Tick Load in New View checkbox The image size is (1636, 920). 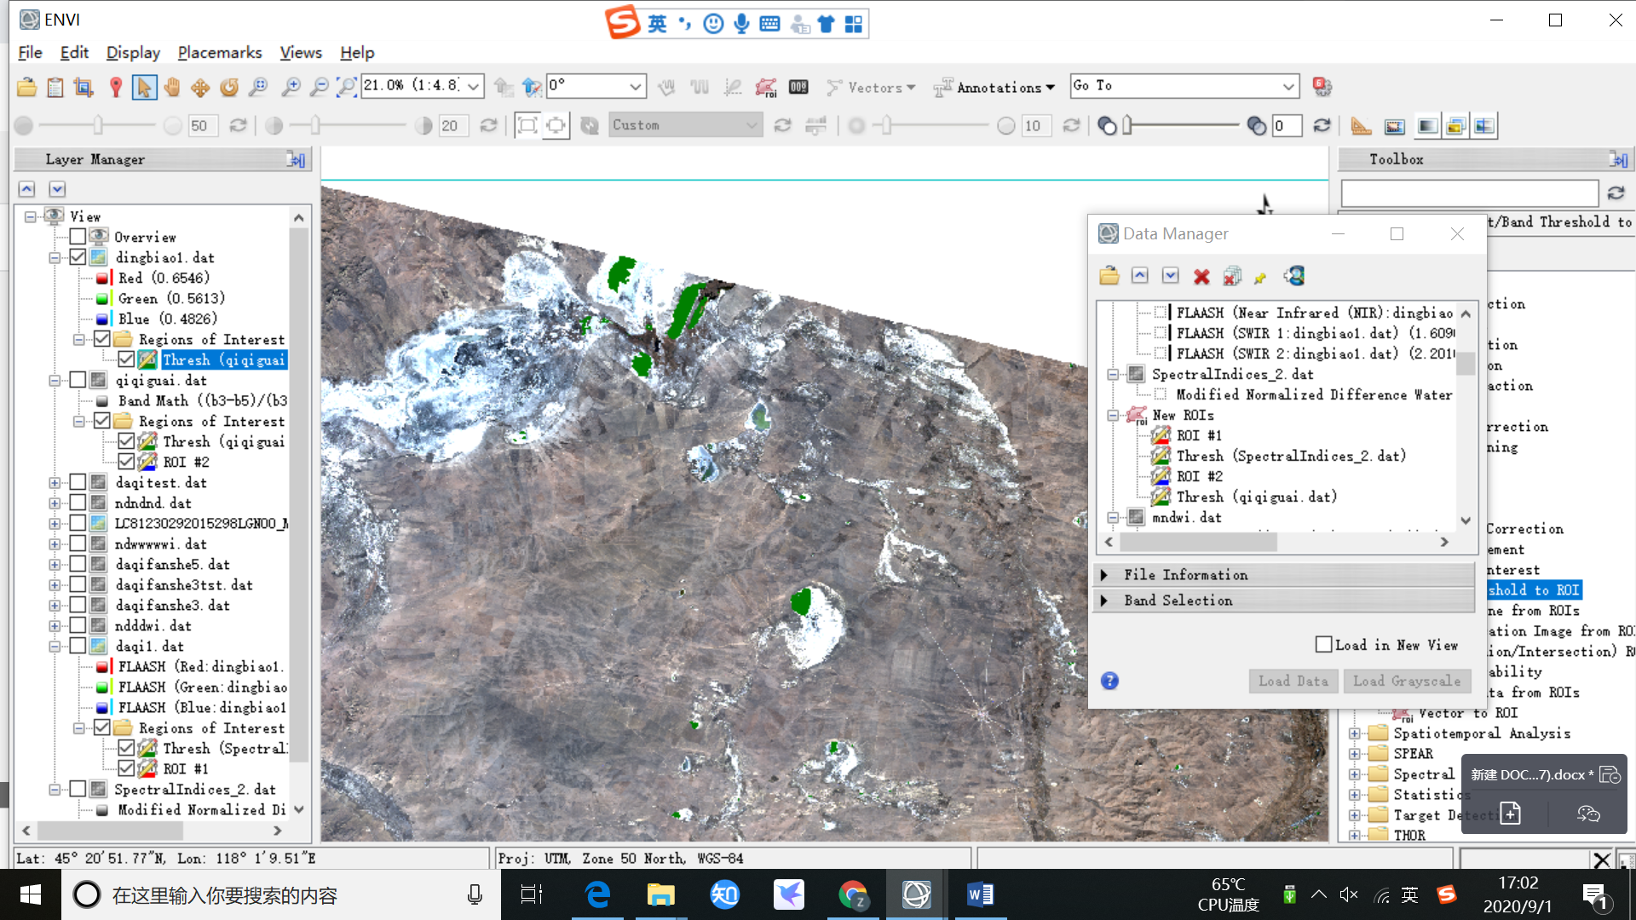[1323, 645]
